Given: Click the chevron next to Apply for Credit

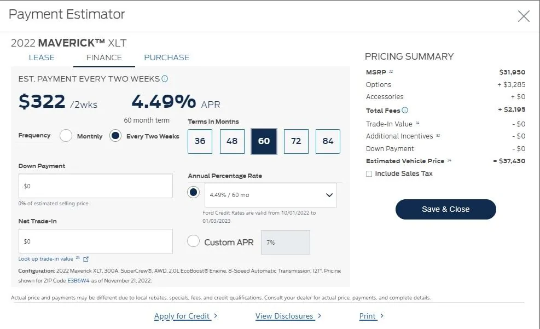Looking at the screenshot, I should click(216, 315).
